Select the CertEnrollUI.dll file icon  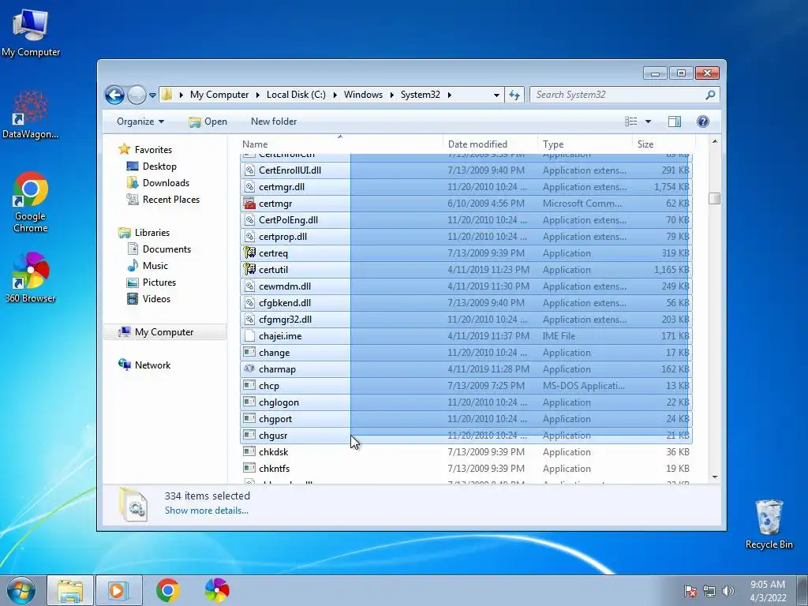tap(249, 170)
